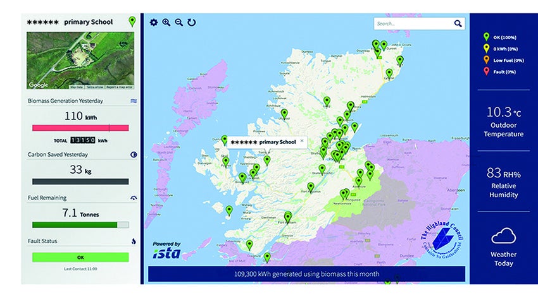The image size is (538, 307).
Task: Close the primary School map popup
Action: (302, 141)
